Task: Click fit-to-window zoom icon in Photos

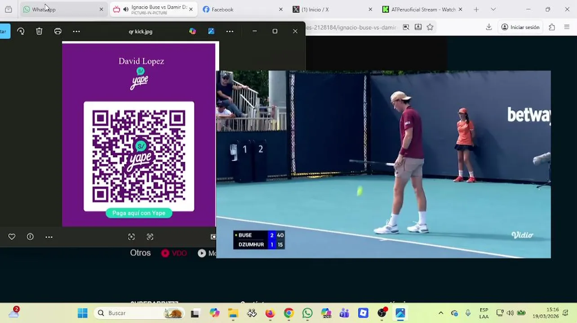Action: click(131, 237)
